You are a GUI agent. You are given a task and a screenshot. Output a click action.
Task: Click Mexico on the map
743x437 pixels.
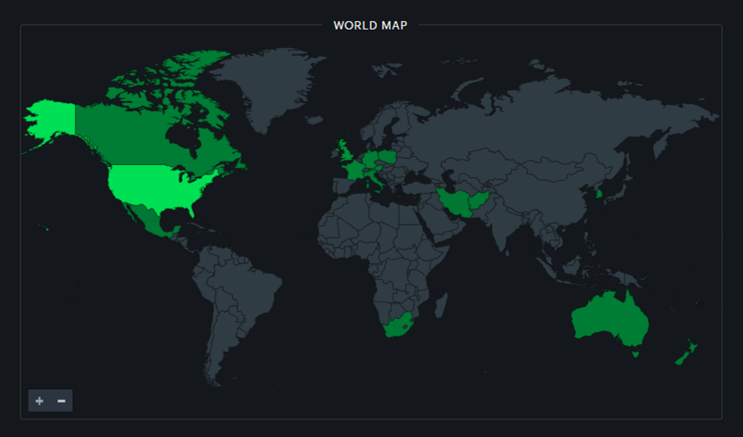[151, 220]
